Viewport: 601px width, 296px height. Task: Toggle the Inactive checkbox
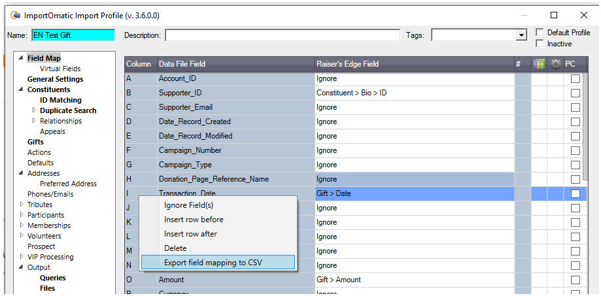coord(540,44)
